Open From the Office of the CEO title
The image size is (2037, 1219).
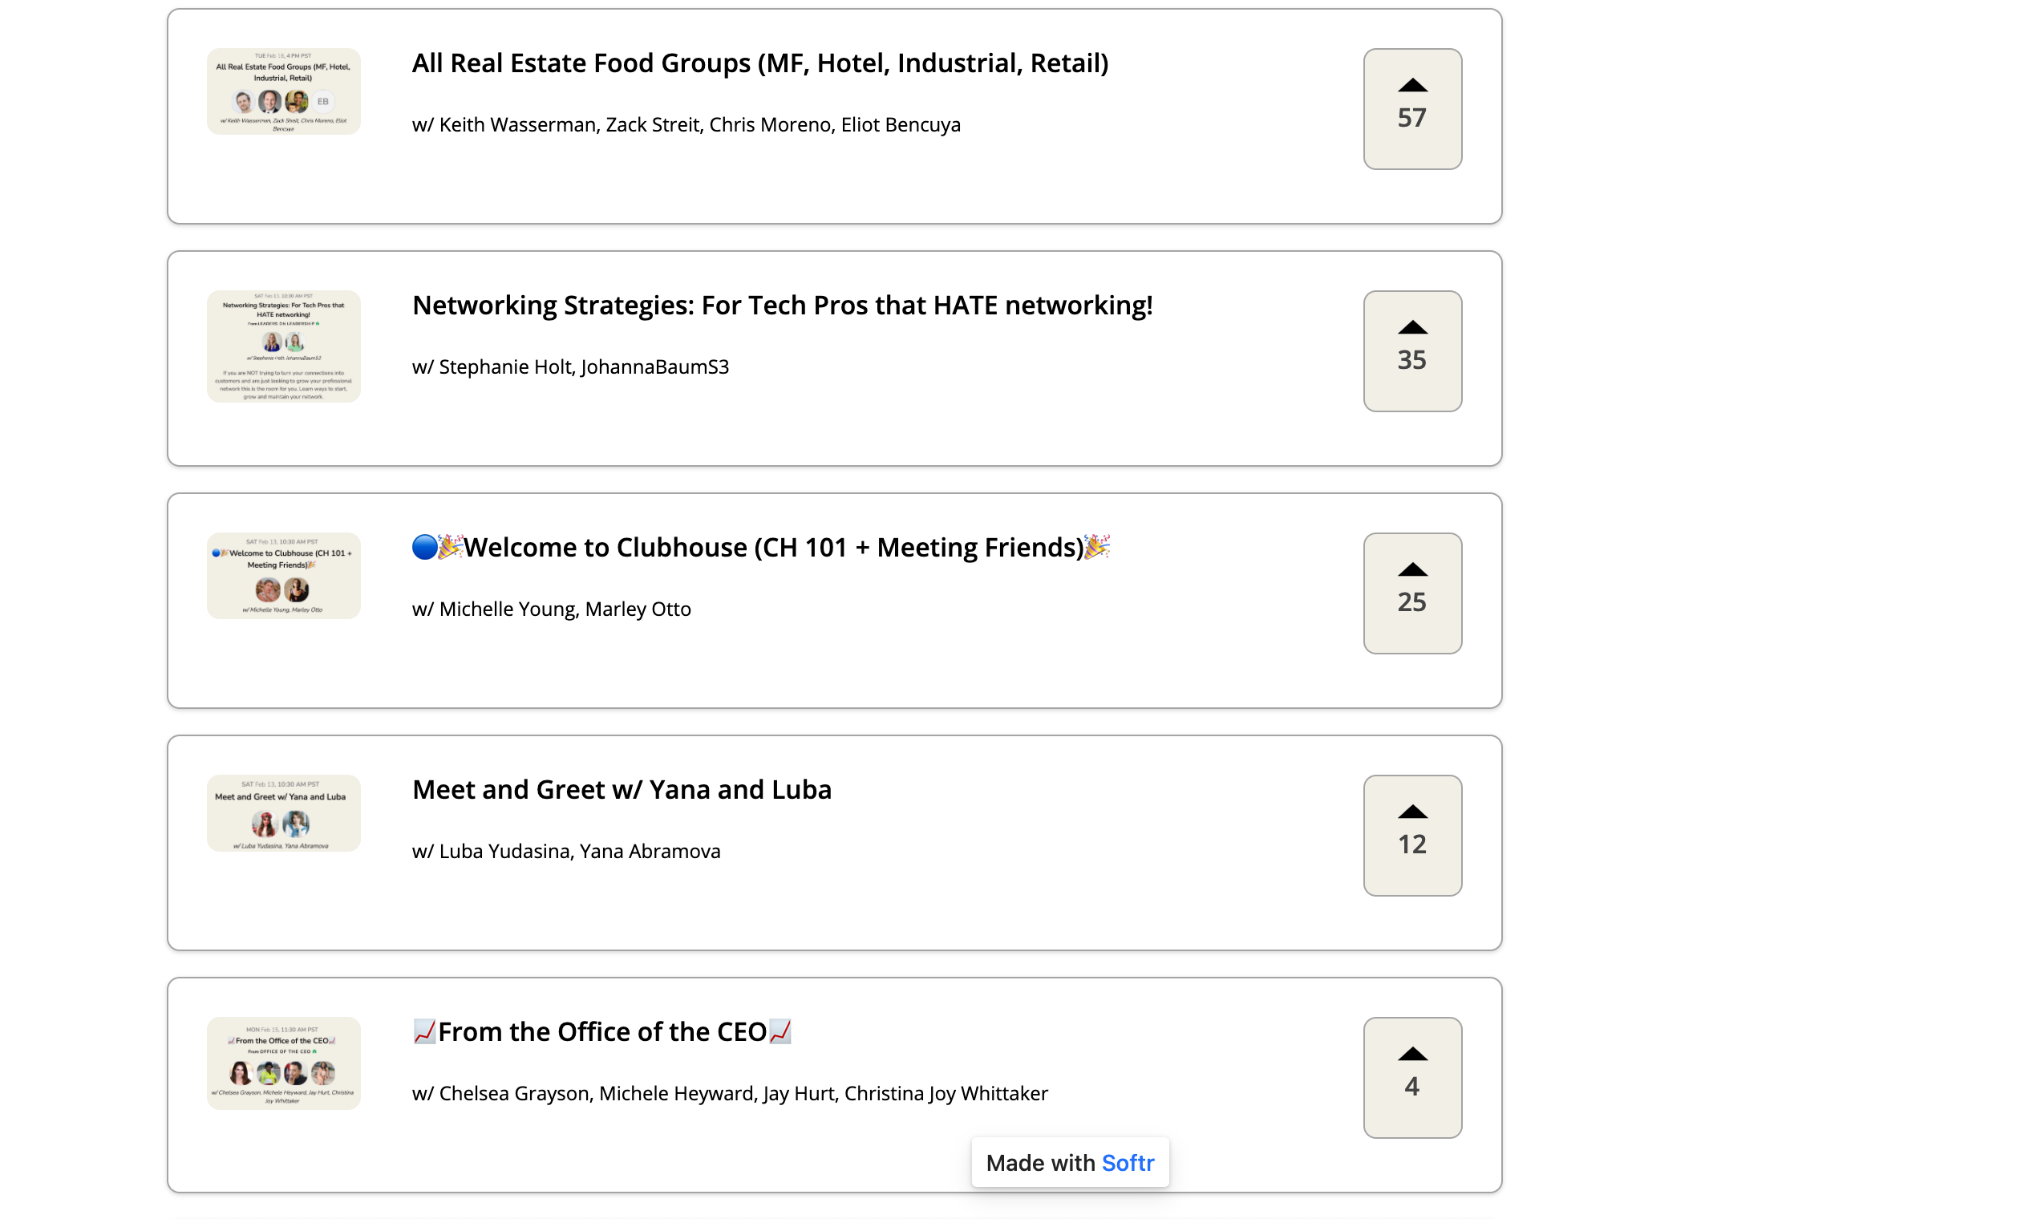(x=602, y=1032)
